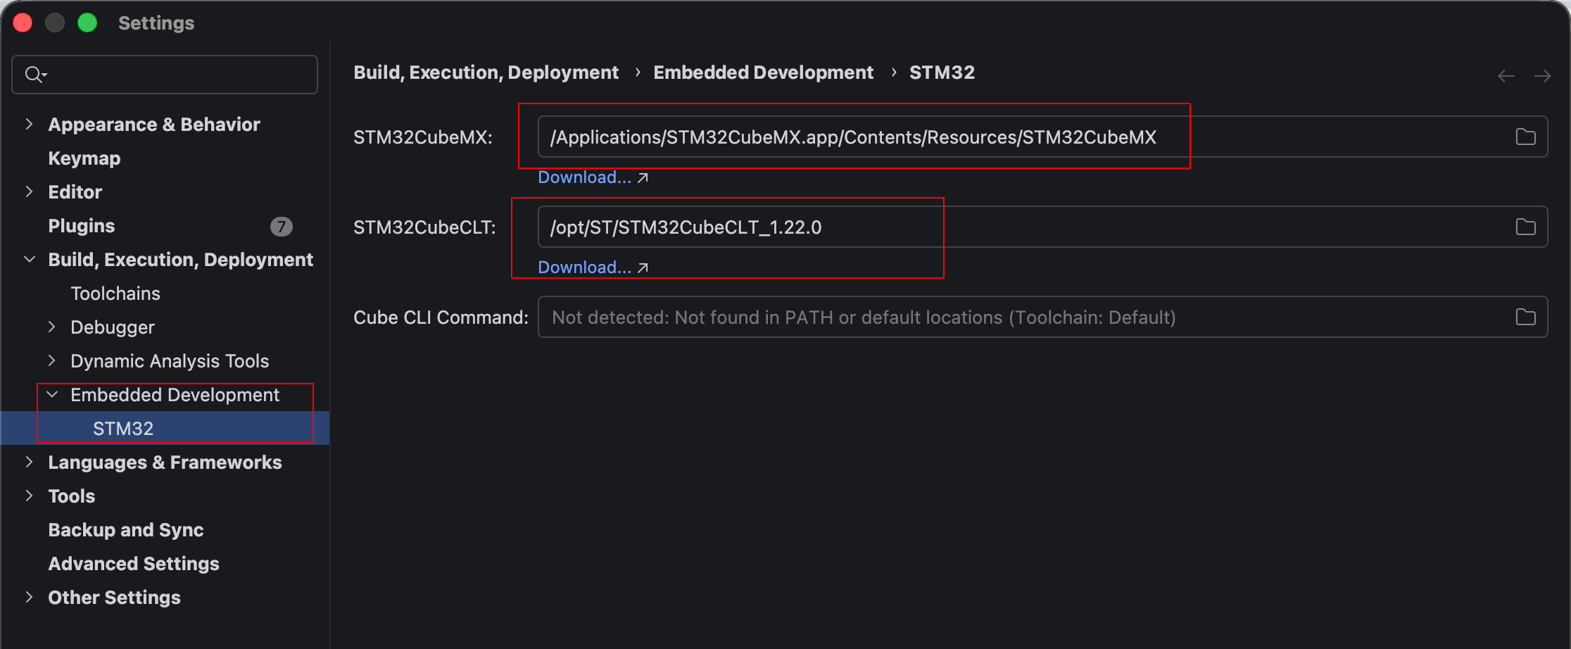The image size is (1571, 649).
Task: Click the forward navigation arrow
Action: point(1542,75)
